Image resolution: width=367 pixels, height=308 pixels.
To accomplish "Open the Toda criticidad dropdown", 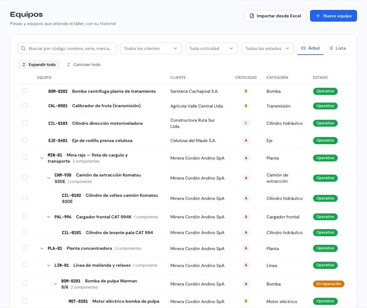I will tap(211, 48).
